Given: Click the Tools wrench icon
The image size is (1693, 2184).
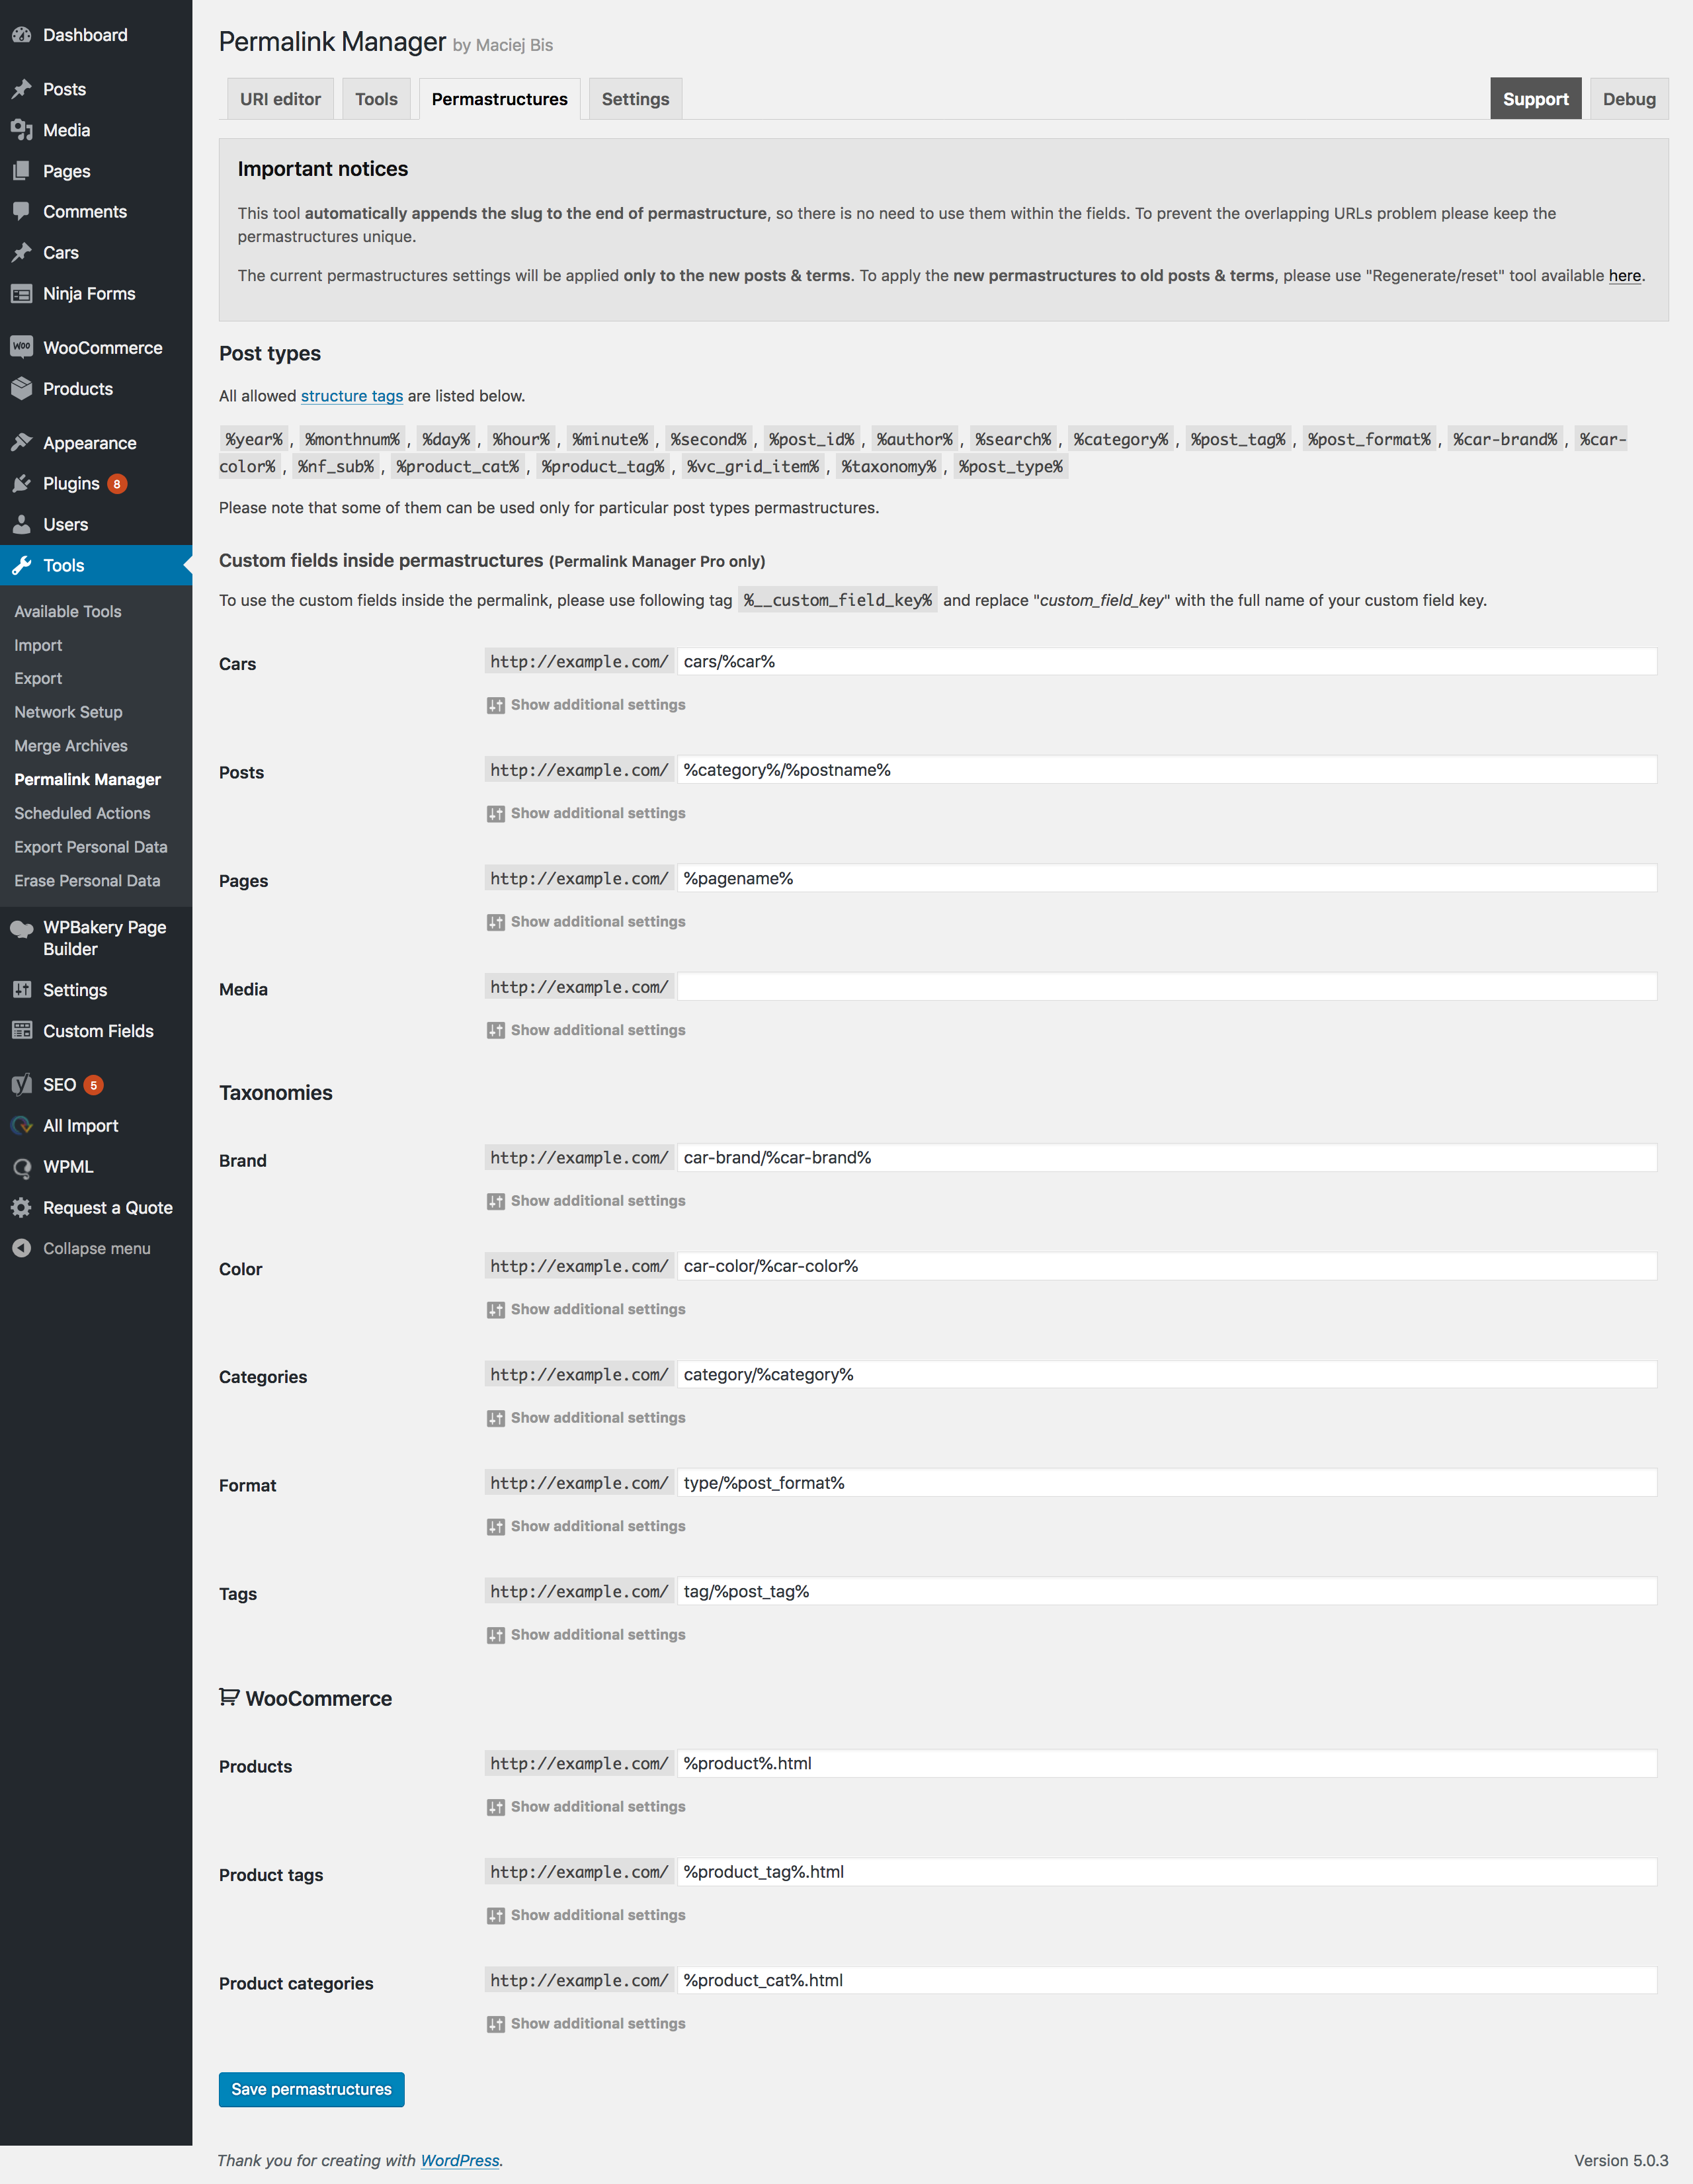Looking at the screenshot, I should coord(22,566).
